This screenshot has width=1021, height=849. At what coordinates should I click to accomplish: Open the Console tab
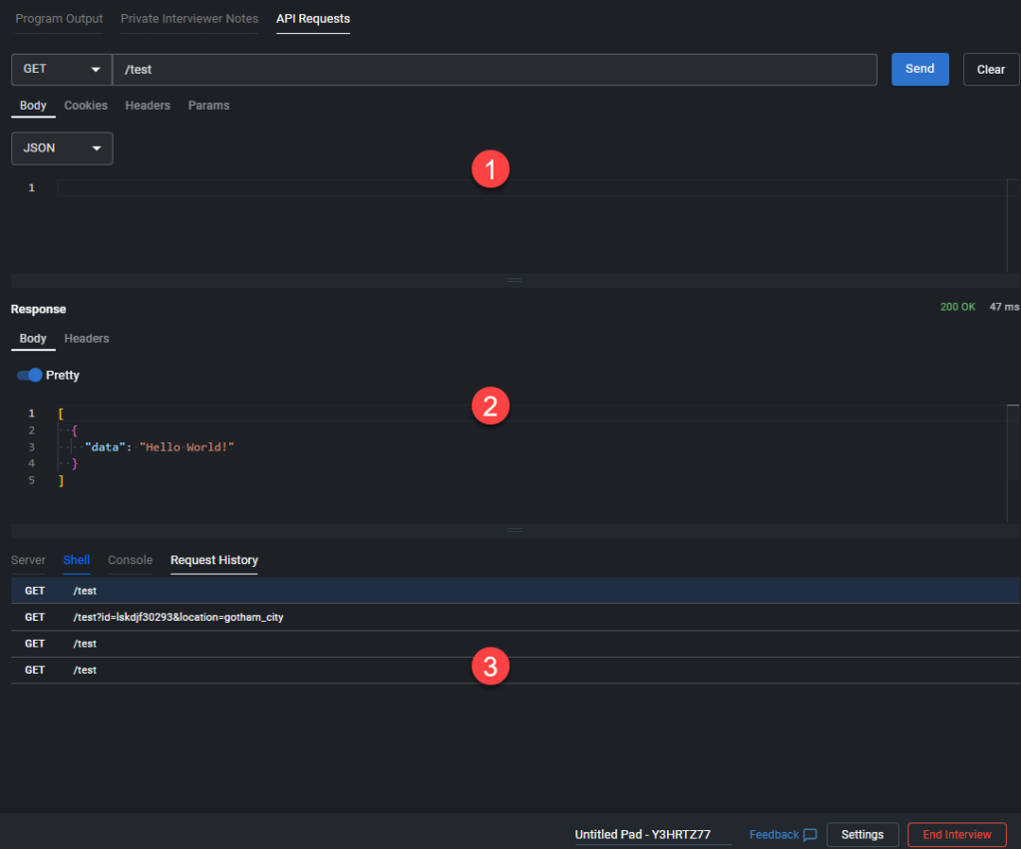(x=130, y=559)
